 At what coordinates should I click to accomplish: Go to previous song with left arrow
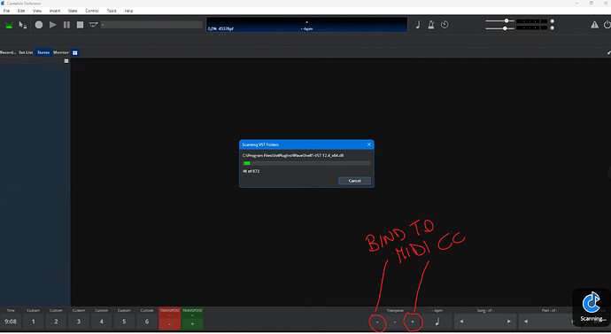(461, 322)
